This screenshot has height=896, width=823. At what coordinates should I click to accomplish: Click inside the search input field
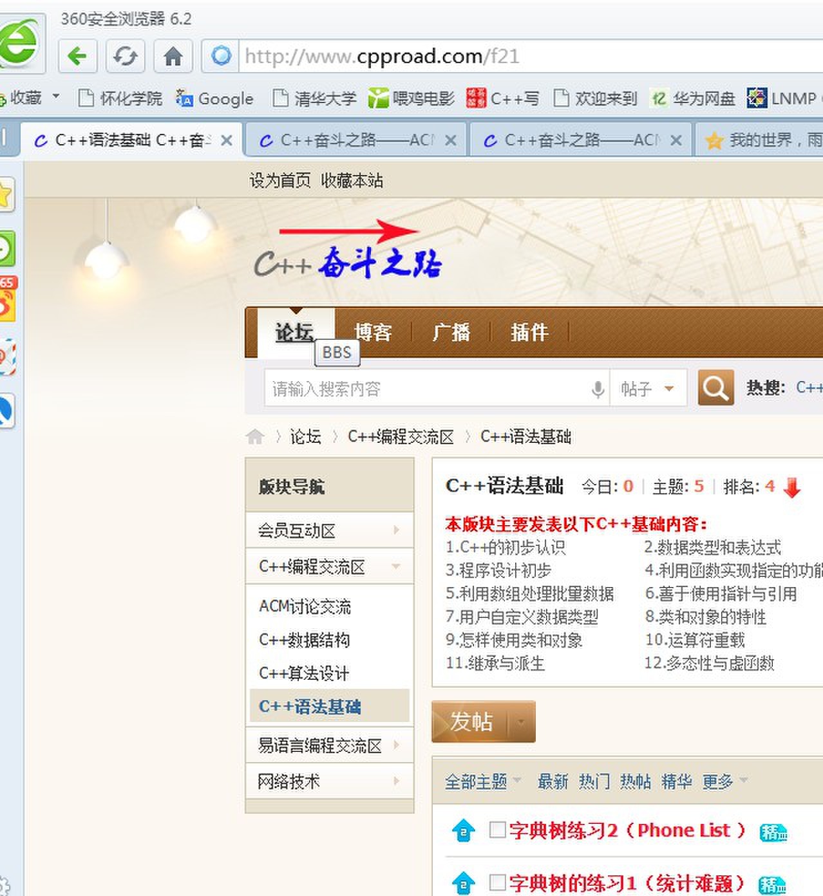pos(419,388)
